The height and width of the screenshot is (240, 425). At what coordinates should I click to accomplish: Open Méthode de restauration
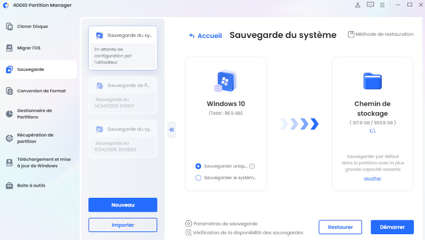[381, 34]
